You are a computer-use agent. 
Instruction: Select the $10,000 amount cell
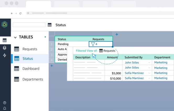[113, 78]
